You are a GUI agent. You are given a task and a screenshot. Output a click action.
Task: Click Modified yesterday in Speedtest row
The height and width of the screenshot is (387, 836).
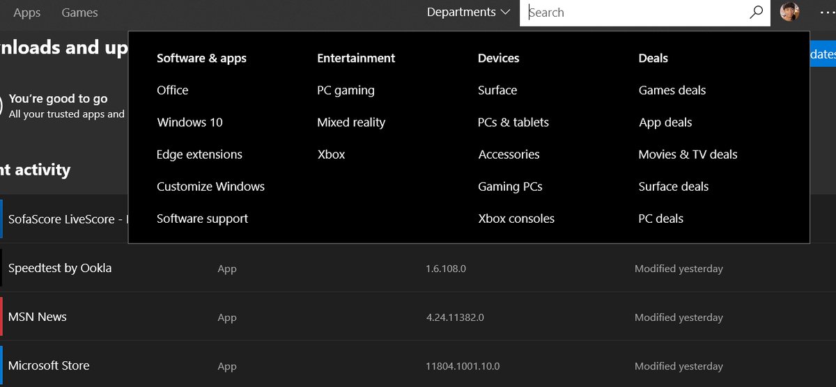coord(679,269)
